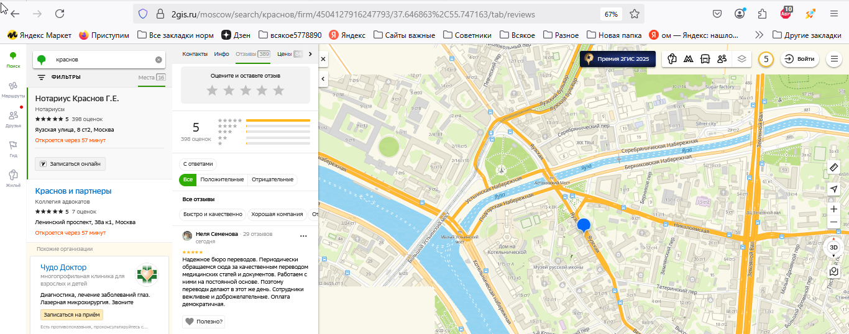The width and height of the screenshot is (849, 334).
Task: Open the Гид sidebar section
Action: (13, 149)
